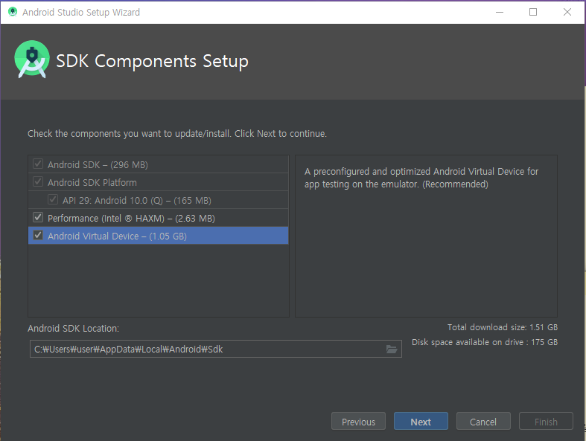Click the folder browse icon for SDK location
Viewport: 586px width, 441px height.
pyautogui.click(x=392, y=349)
